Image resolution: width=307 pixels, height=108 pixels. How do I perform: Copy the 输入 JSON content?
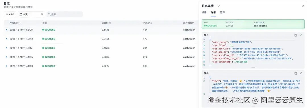tap(296, 35)
